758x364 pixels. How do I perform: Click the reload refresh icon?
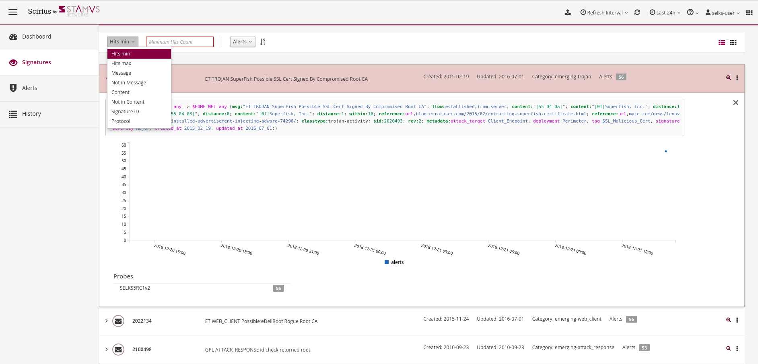pyautogui.click(x=637, y=12)
